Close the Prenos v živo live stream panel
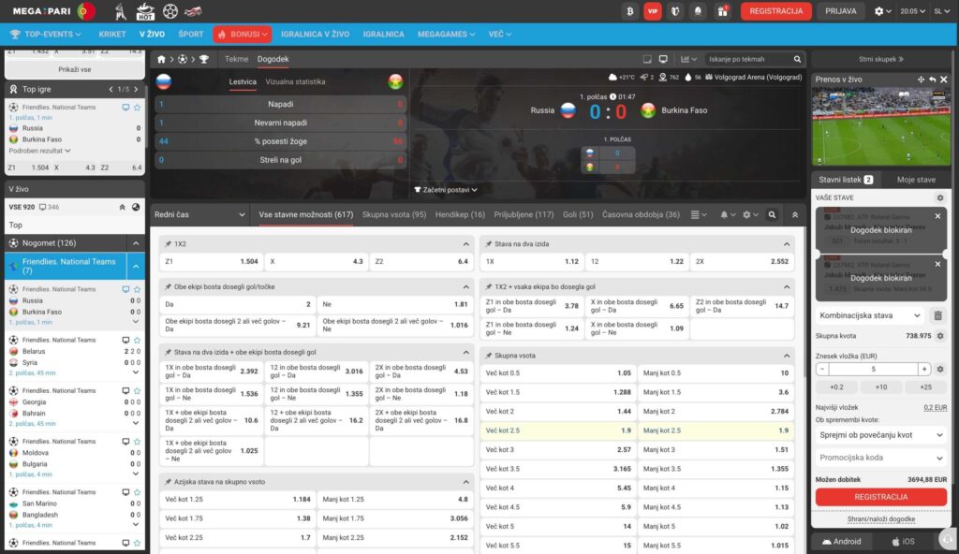This screenshot has width=959, height=554. tap(944, 80)
